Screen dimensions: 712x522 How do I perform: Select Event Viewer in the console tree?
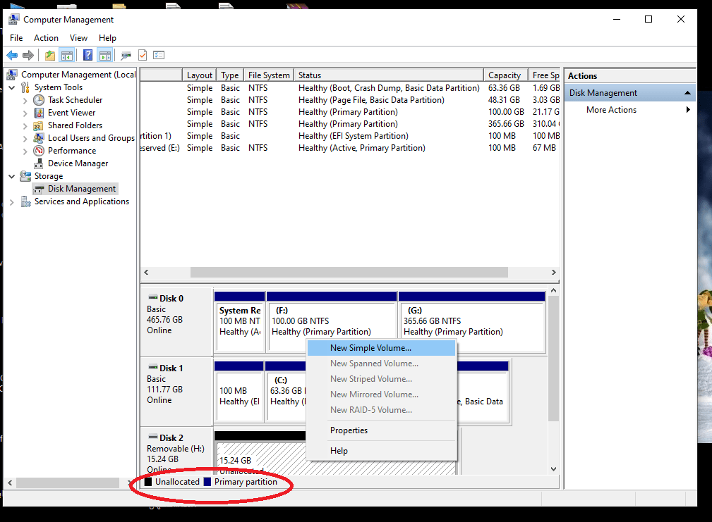click(x=71, y=113)
